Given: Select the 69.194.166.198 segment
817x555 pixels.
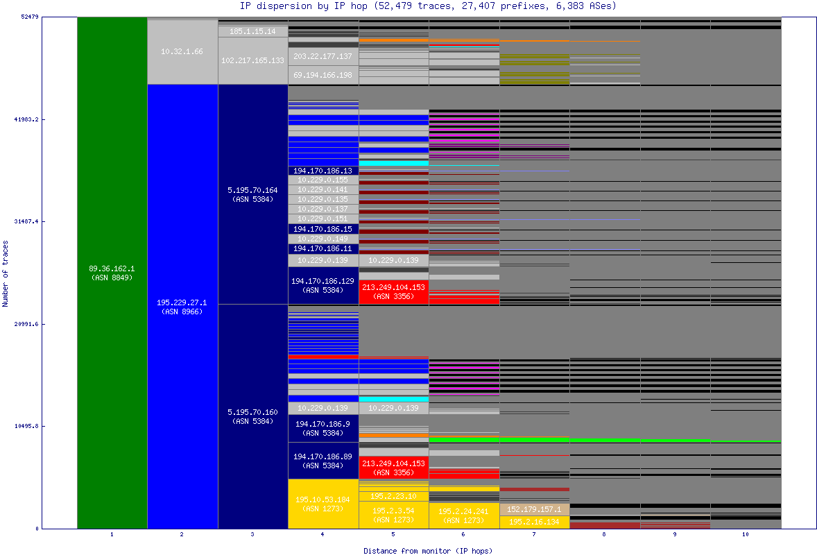Looking at the screenshot, I should [322, 75].
